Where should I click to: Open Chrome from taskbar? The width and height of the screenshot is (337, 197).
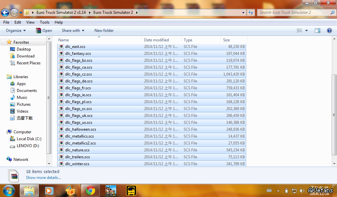(91, 190)
